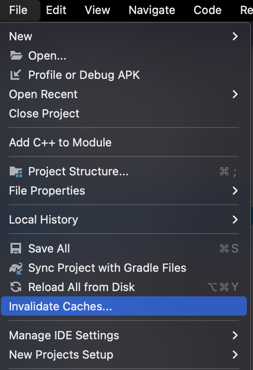Expand the Open Recent submenu arrow

[235, 94]
